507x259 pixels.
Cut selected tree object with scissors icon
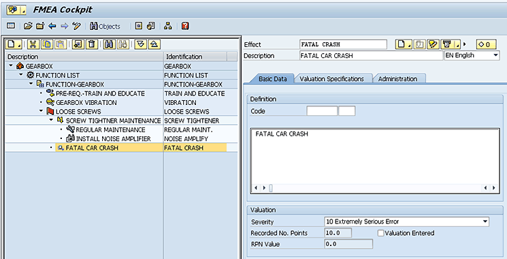click(x=33, y=44)
